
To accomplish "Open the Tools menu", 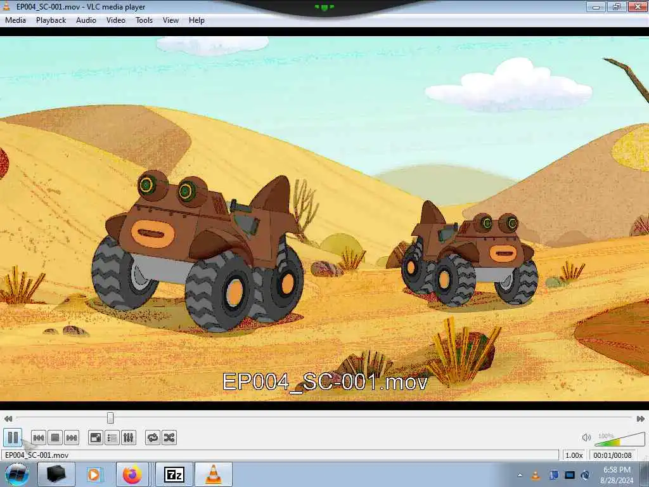I will click(144, 20).
